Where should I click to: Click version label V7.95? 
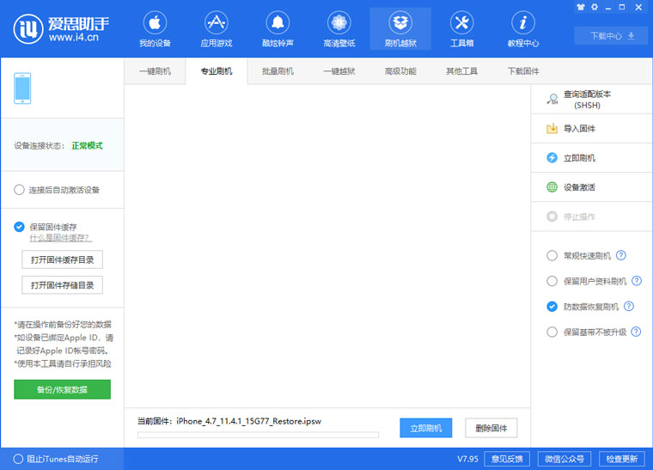467,459
